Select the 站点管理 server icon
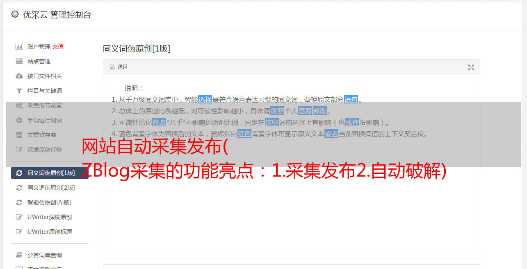Viewport: 527px width, 269px height. [x=19, y=61]
